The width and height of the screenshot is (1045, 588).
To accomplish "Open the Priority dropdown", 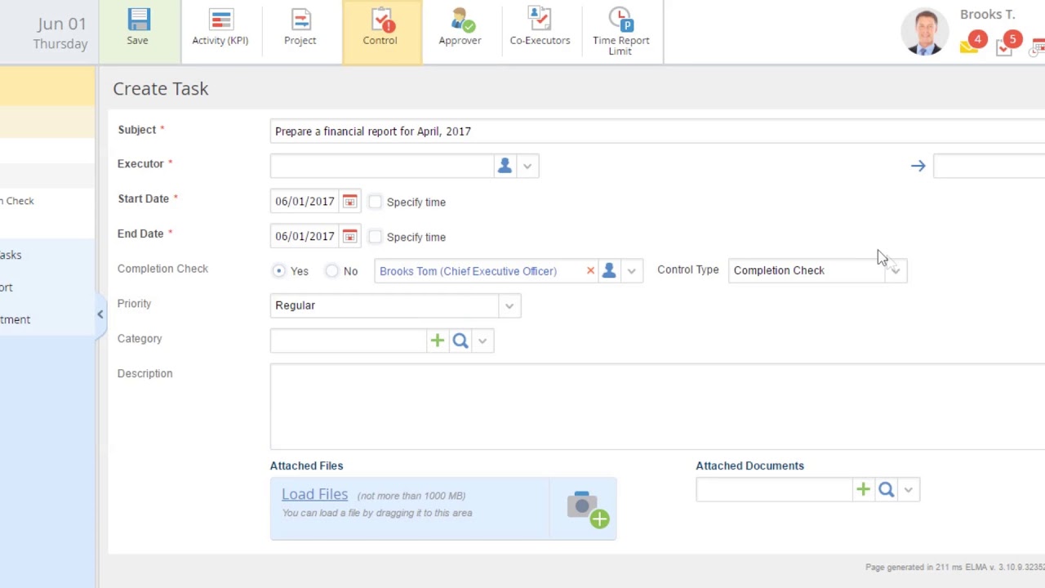I will click(x=509, y=305).
